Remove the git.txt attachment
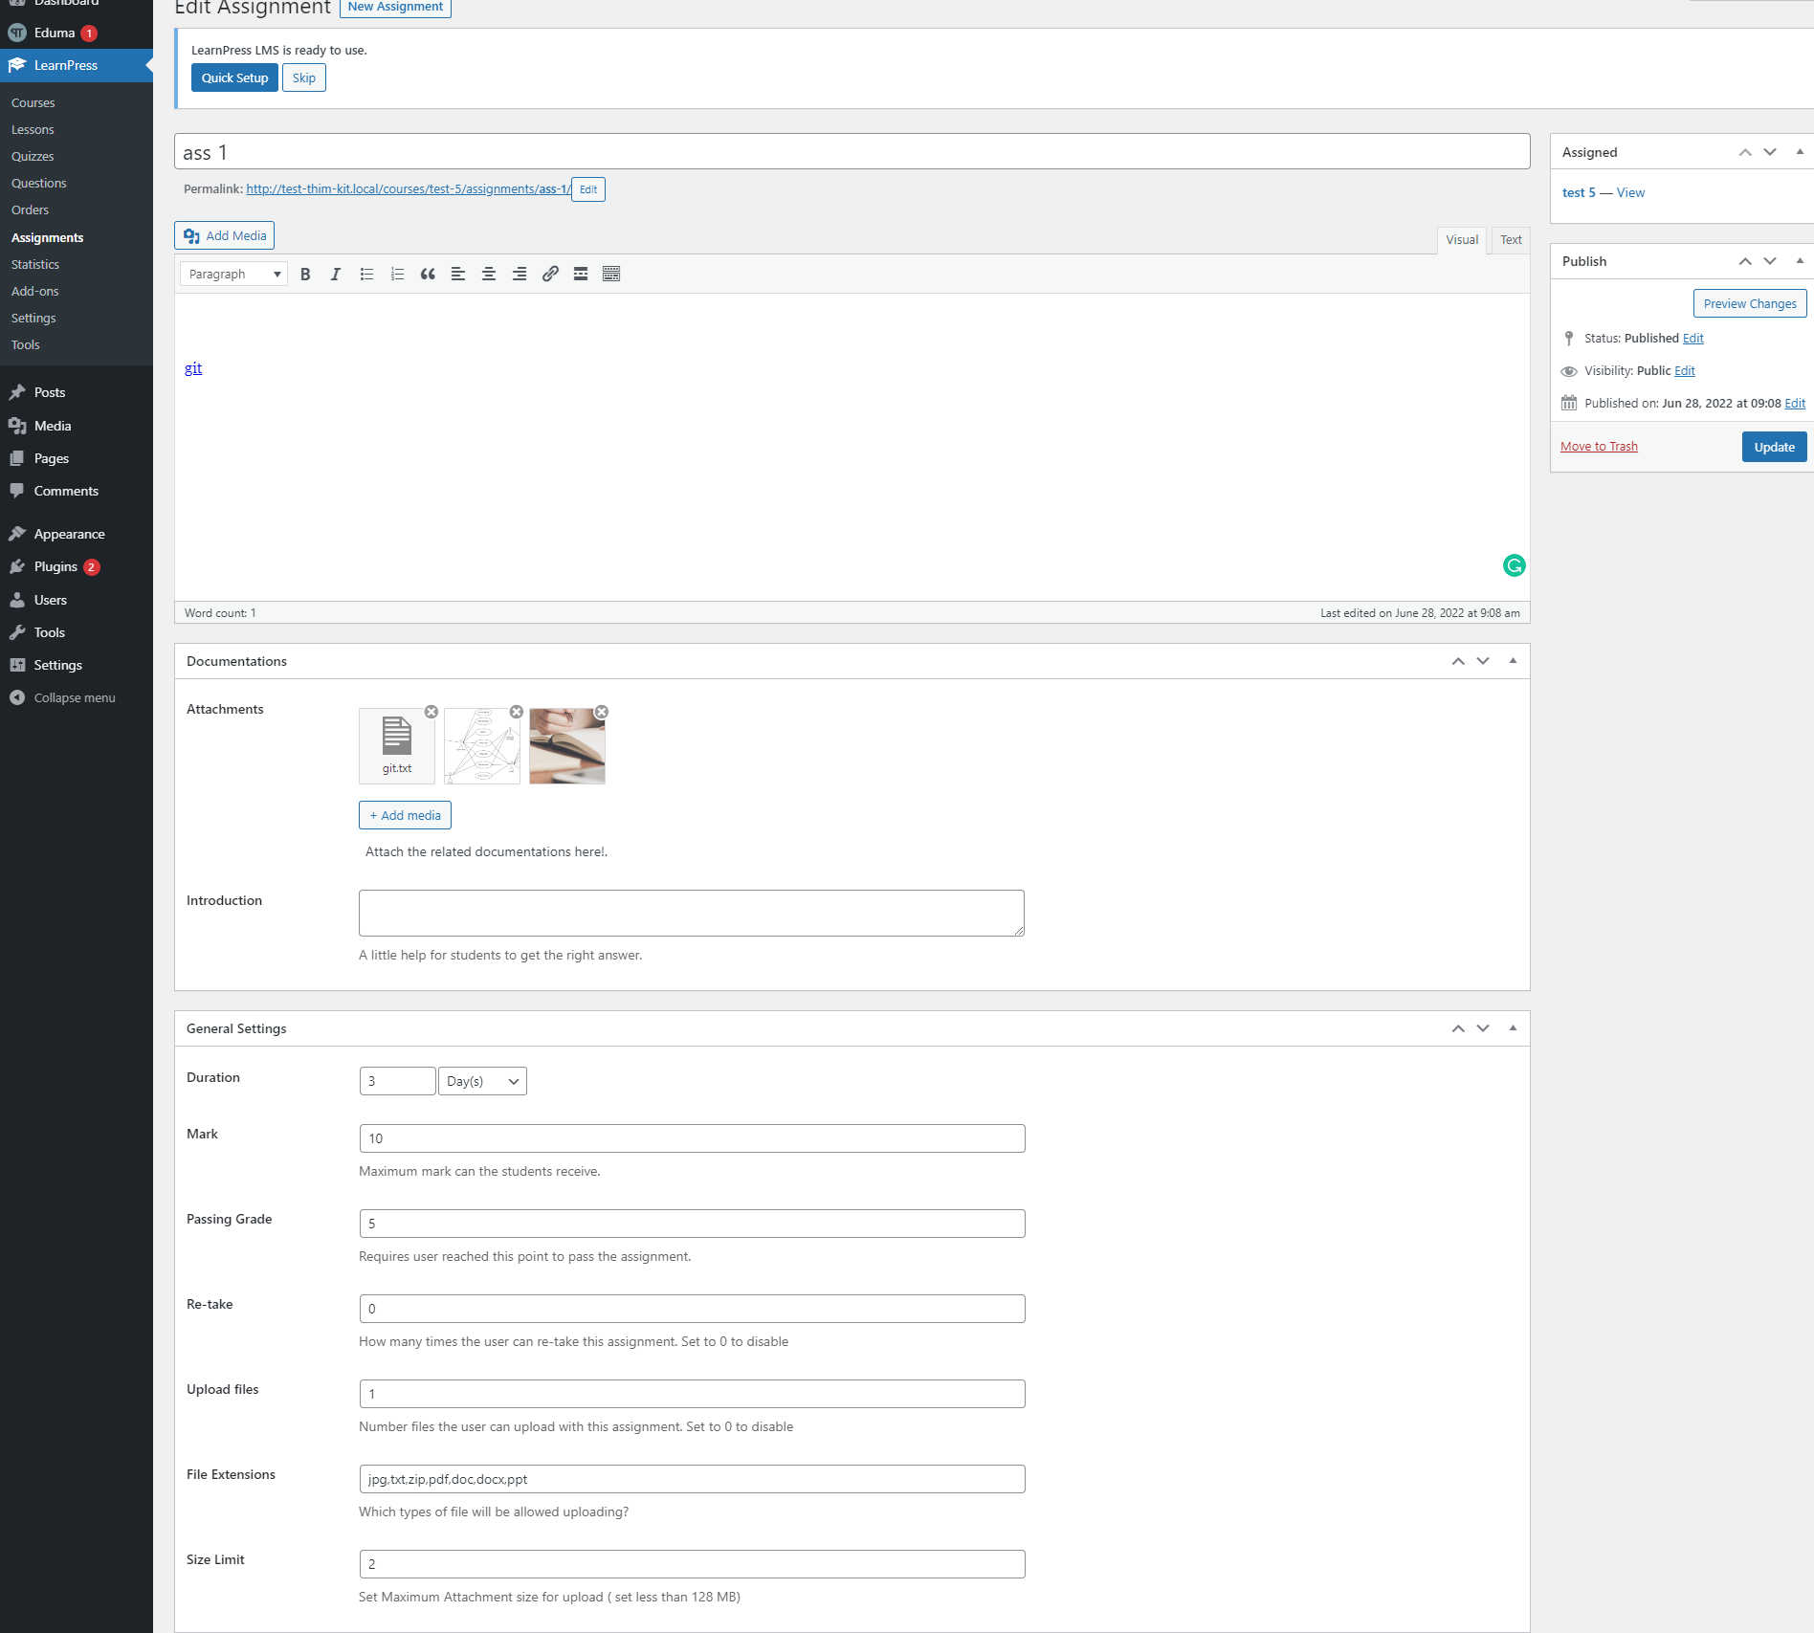Image resolution: width=1814 pixels, height=1633 pixels. 431,712
